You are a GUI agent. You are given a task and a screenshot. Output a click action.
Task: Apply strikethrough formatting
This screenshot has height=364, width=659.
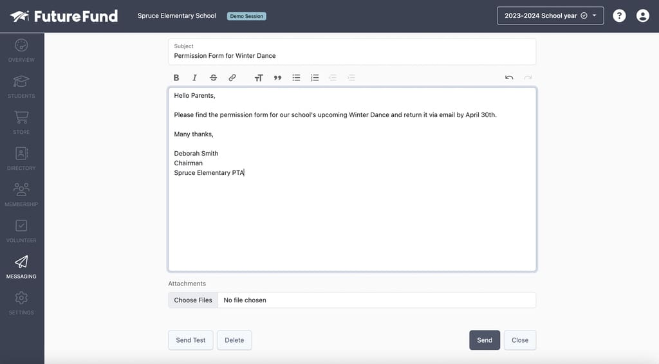(x=214, y=78)
